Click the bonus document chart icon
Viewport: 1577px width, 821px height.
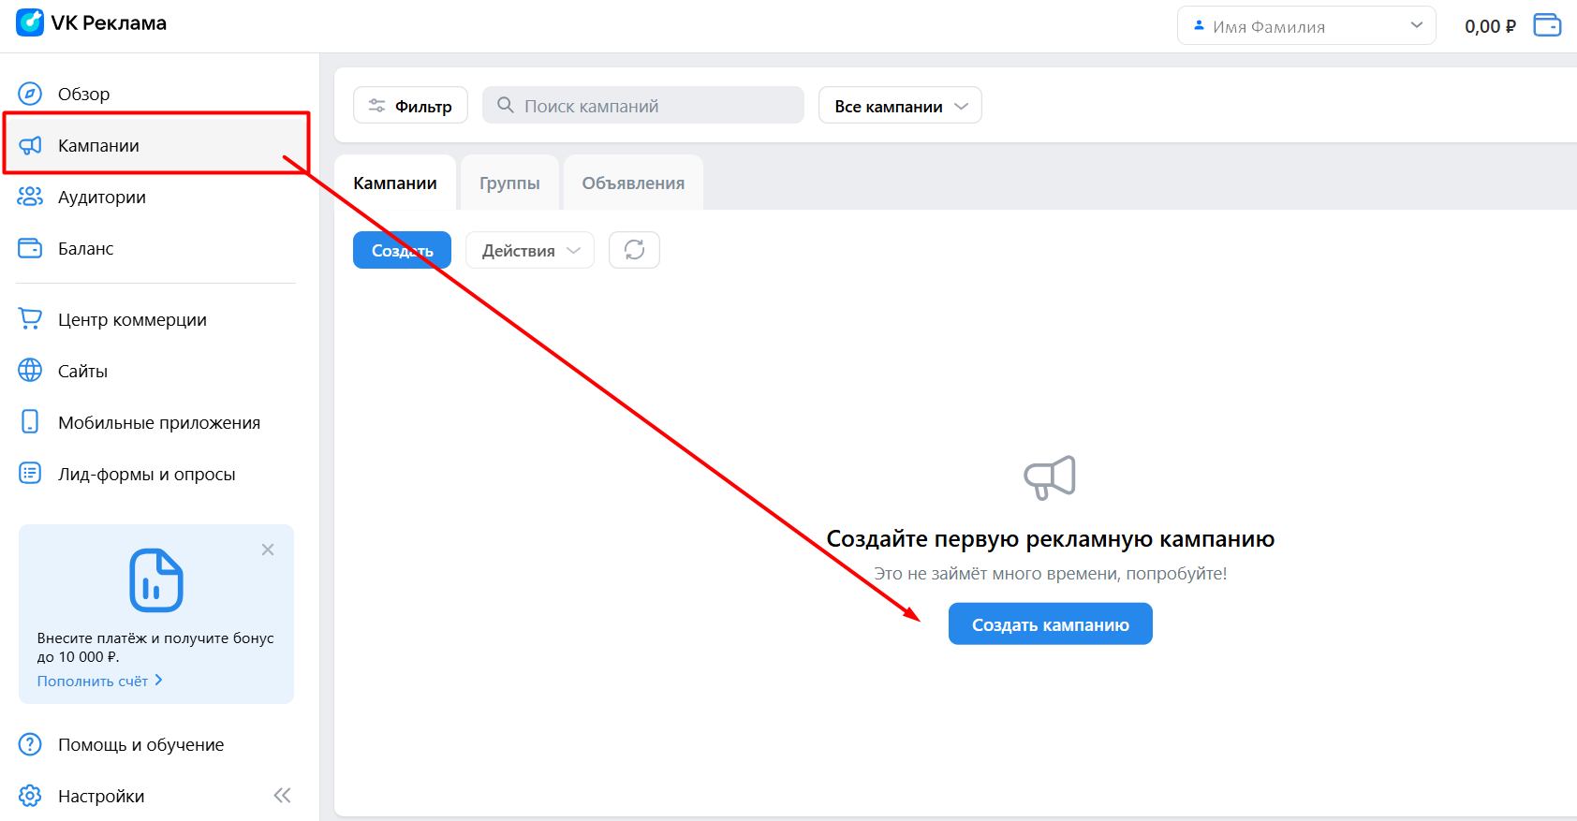pyautogui.click(x=155, y=580)
